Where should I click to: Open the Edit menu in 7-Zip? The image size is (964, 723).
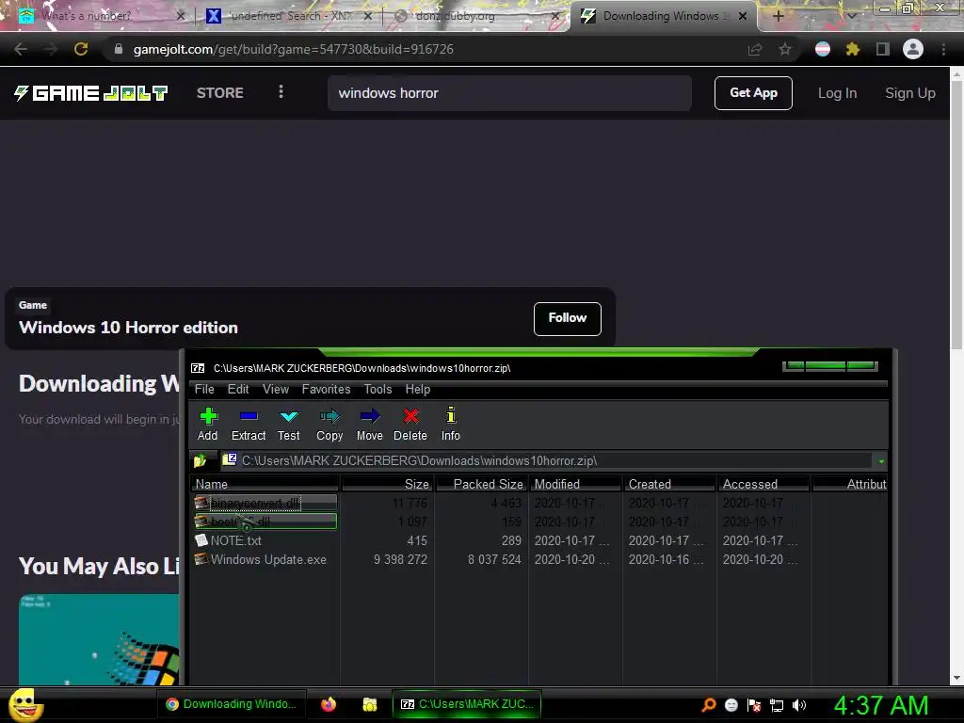[x=238, y=389]
